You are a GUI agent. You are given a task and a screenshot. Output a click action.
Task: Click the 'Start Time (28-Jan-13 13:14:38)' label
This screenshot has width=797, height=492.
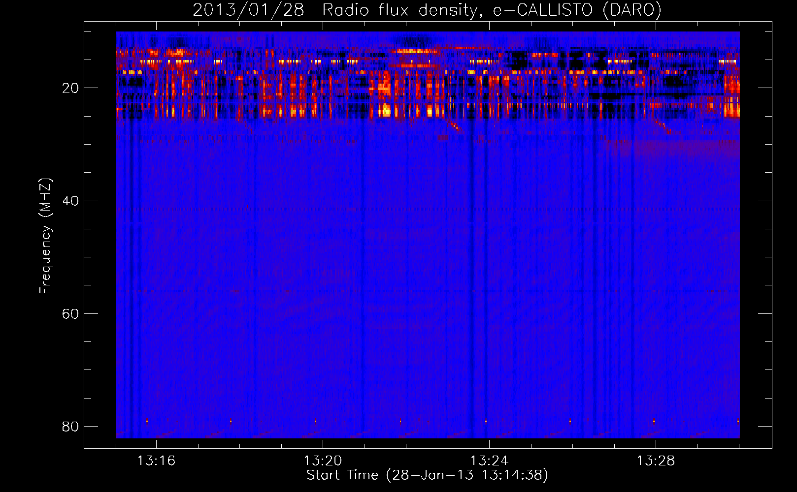click(427, 475)
